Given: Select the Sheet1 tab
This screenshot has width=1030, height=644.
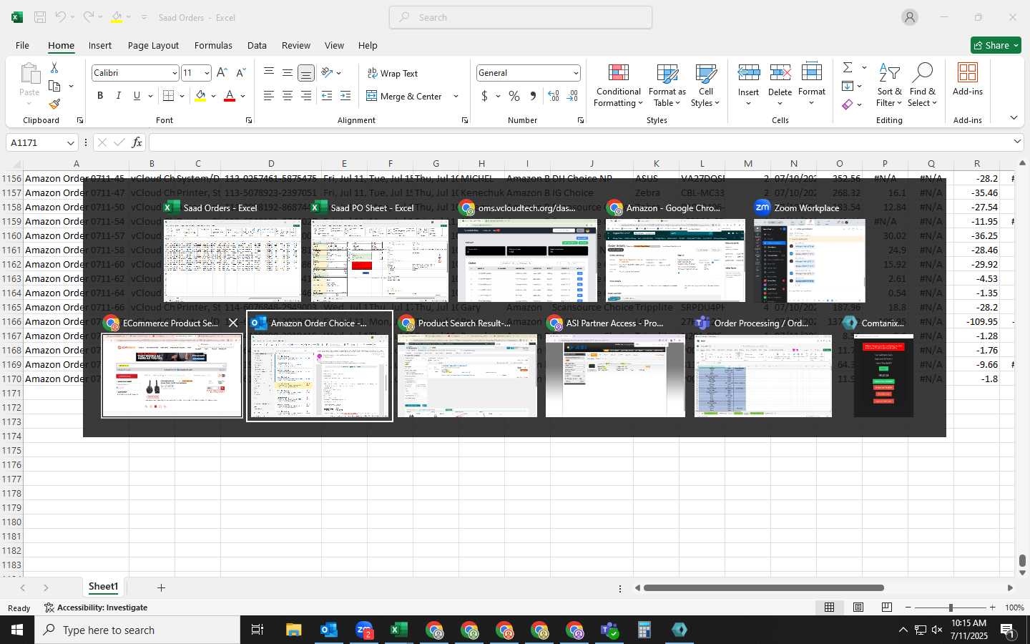Looking at the screenshot, I should click(103, 587).
